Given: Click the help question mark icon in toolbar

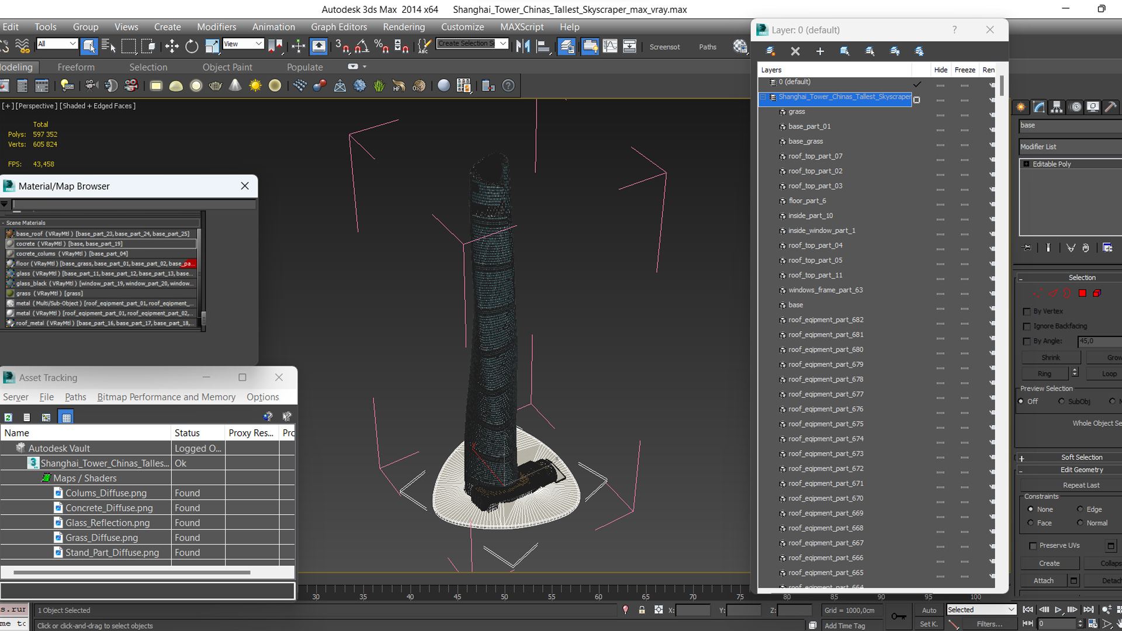Looking at the screenshot, I should [x=508, y=86].
